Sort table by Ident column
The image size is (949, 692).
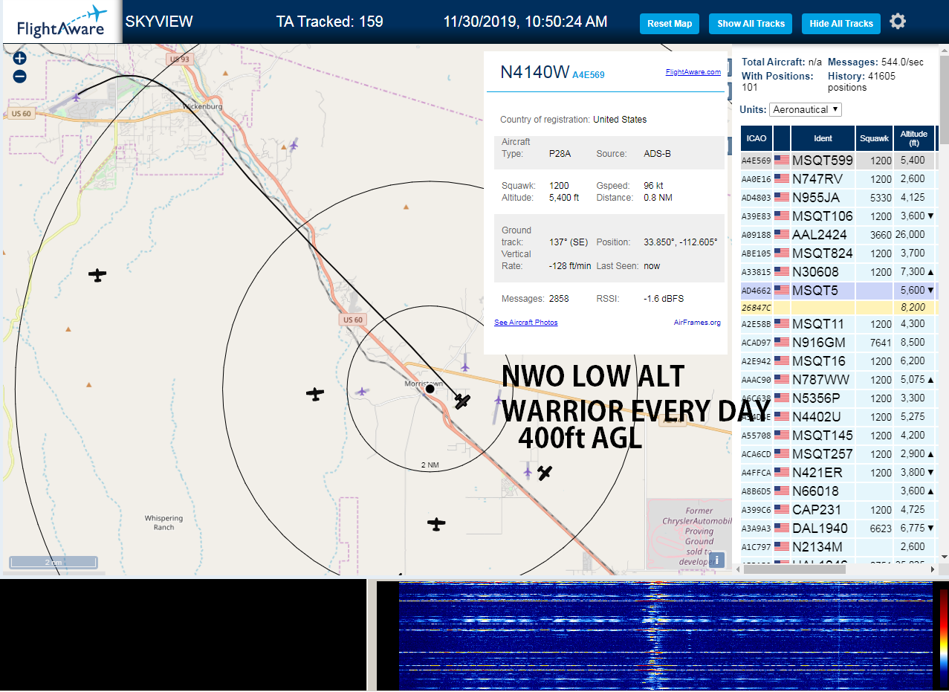(823, 138)
